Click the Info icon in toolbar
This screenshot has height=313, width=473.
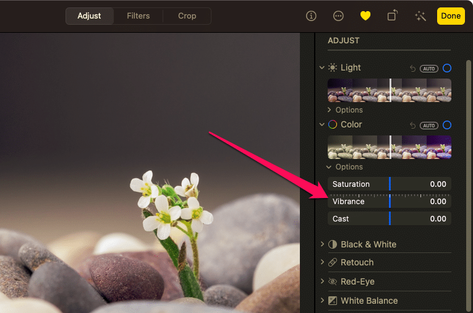point(311,16)
